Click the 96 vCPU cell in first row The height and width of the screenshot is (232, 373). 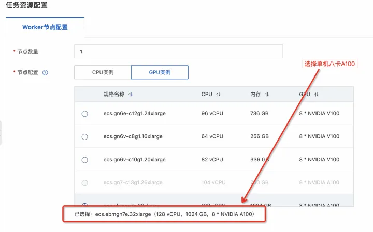(x=213, y=114)
